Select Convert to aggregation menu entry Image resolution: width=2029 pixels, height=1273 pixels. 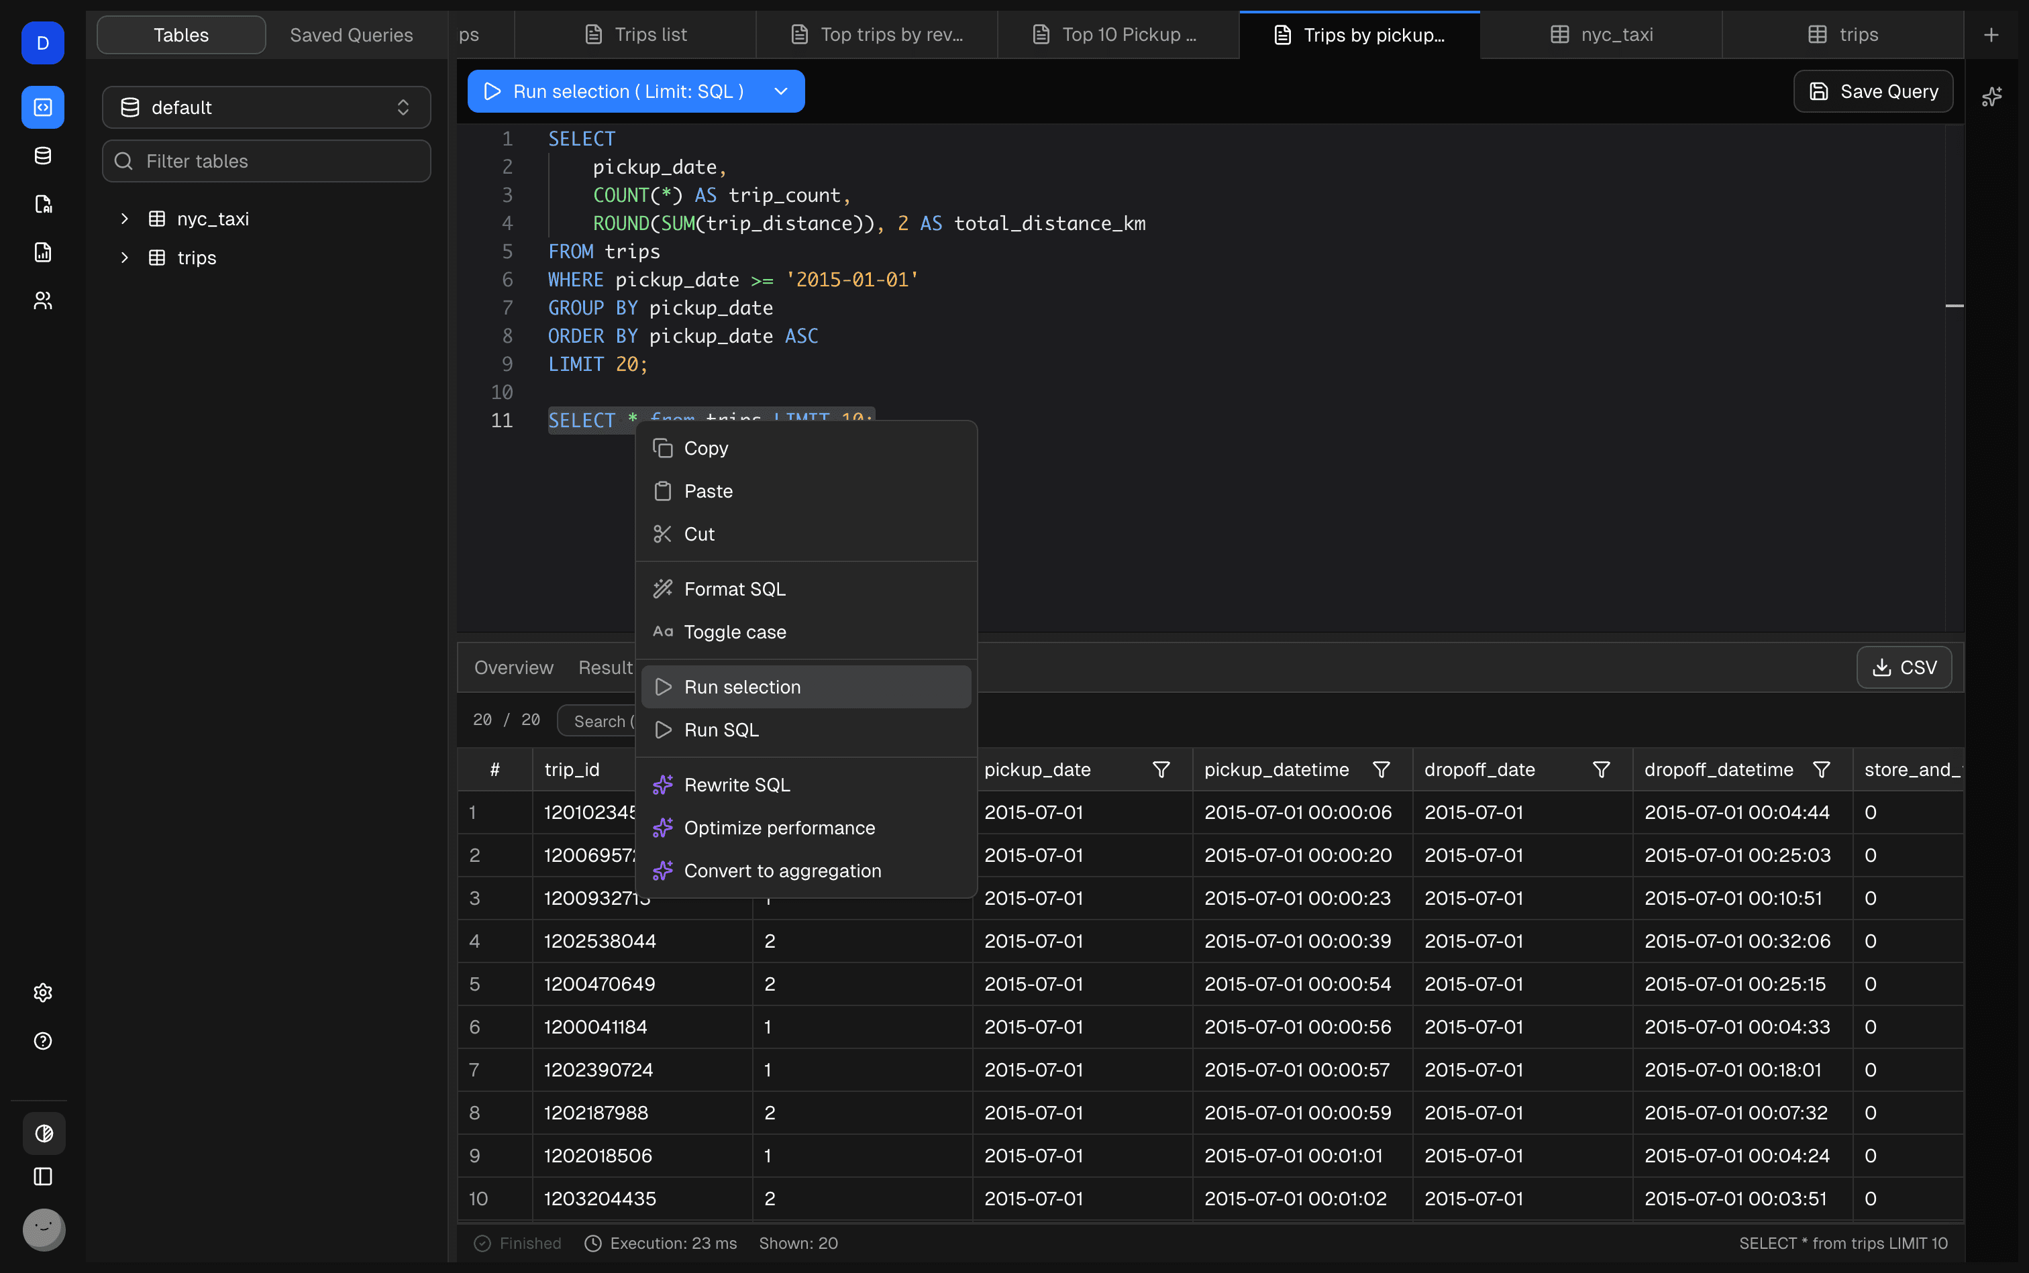806,871
